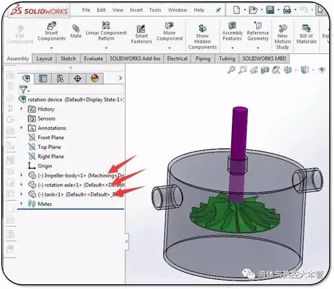Open the Tools menu
Viewport: 334px width, 289px height.
click(155, 10)
